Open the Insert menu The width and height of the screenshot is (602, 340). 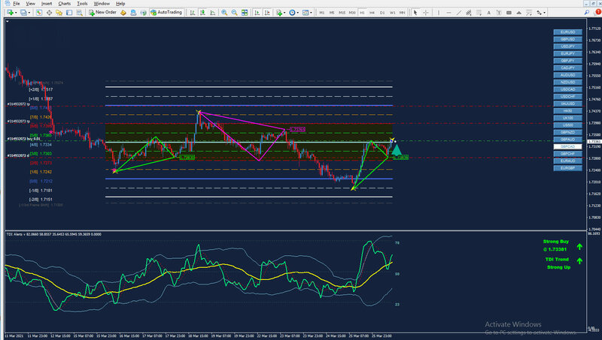(47, 4)
